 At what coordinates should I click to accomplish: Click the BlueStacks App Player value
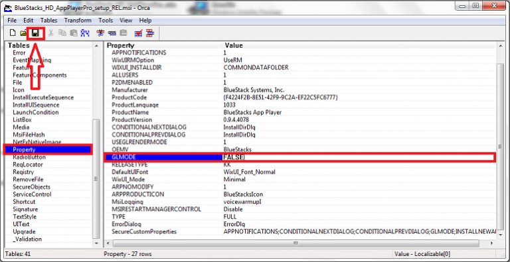click(253, 113)
